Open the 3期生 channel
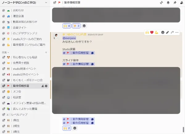The width and height of the screenshot is (185, 134). pyautogui.click(x=25, y=132)
